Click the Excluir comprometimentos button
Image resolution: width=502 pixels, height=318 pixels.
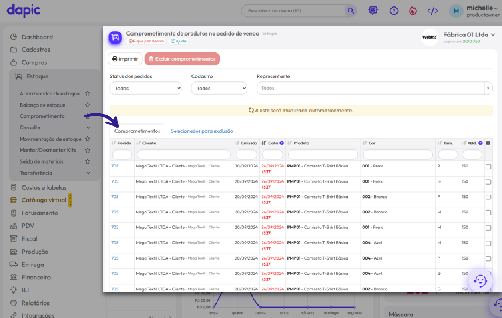point(182,59)
